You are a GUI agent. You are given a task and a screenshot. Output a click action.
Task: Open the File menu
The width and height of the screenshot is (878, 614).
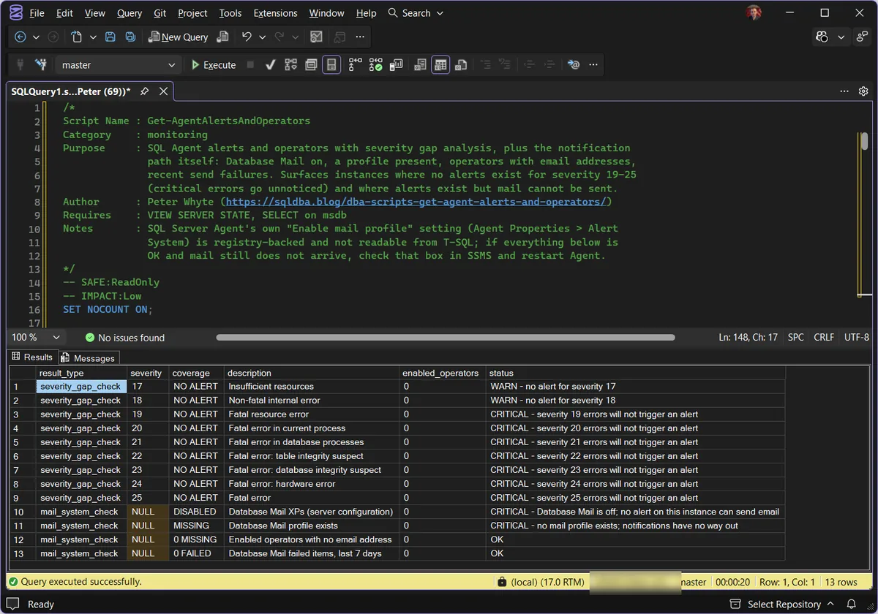(37, 13)
